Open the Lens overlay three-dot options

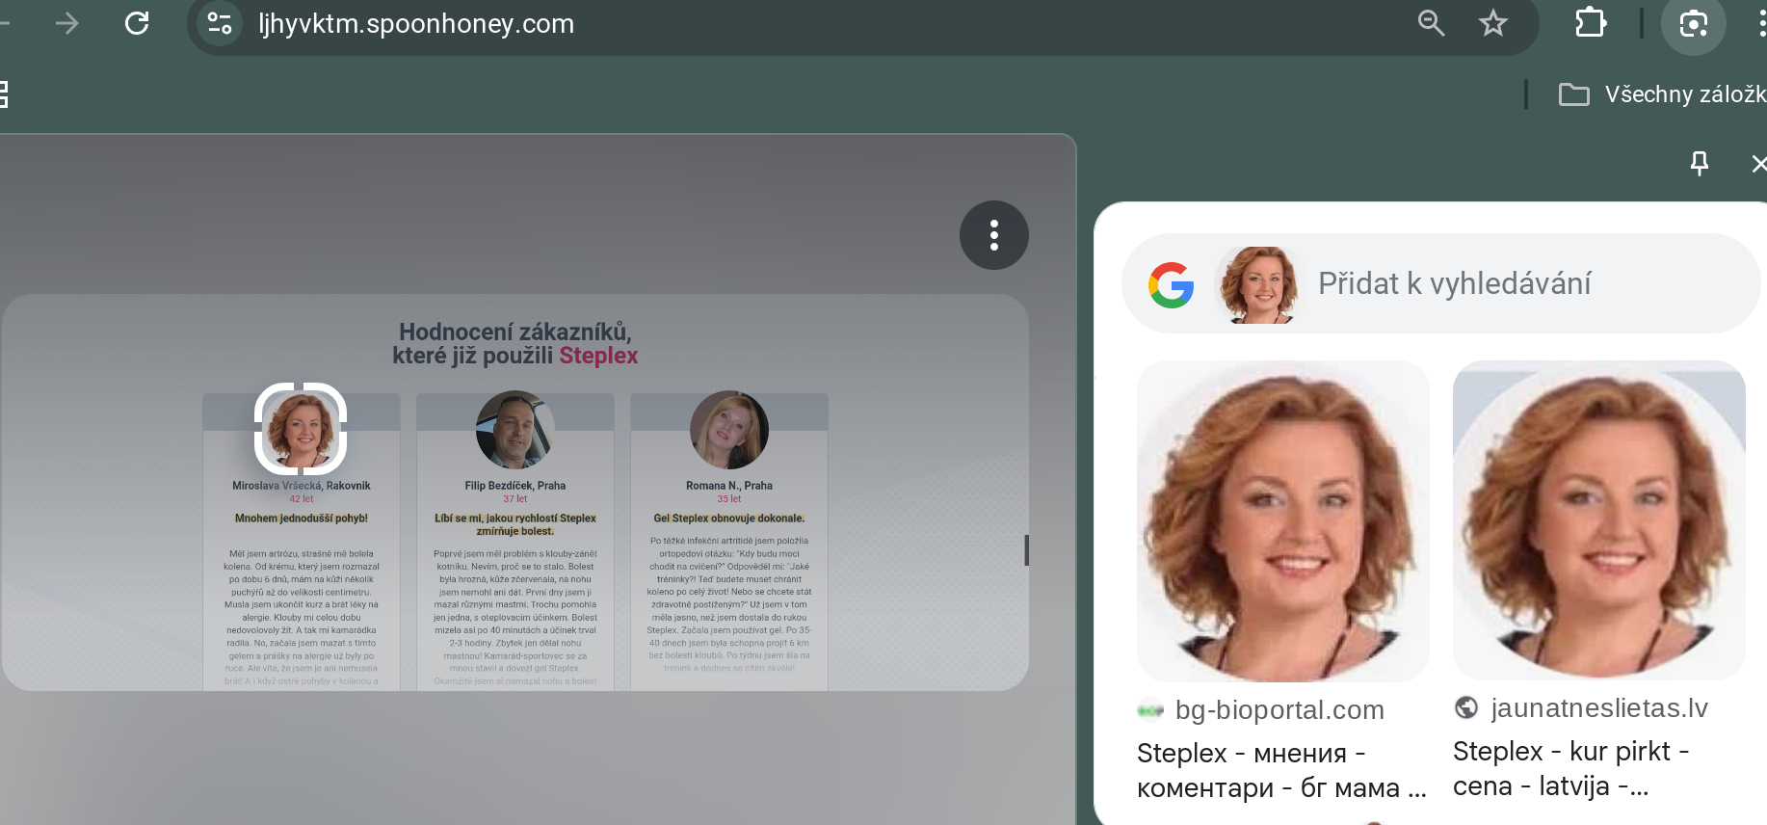994,235
